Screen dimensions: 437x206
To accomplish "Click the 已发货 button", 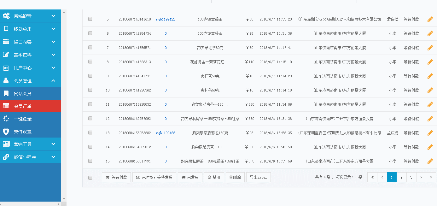I will coord(190,177).
